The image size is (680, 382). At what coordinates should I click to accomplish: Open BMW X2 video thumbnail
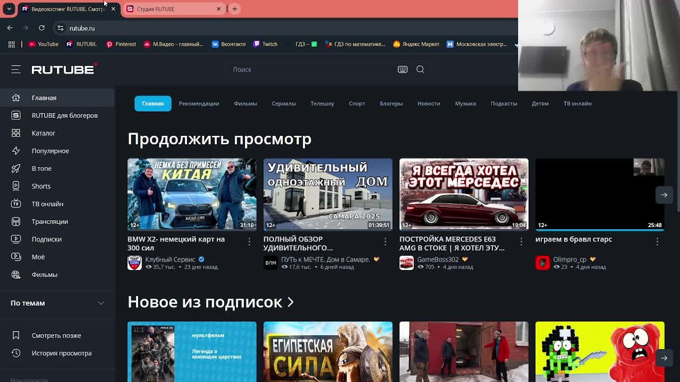pos(192,194)
